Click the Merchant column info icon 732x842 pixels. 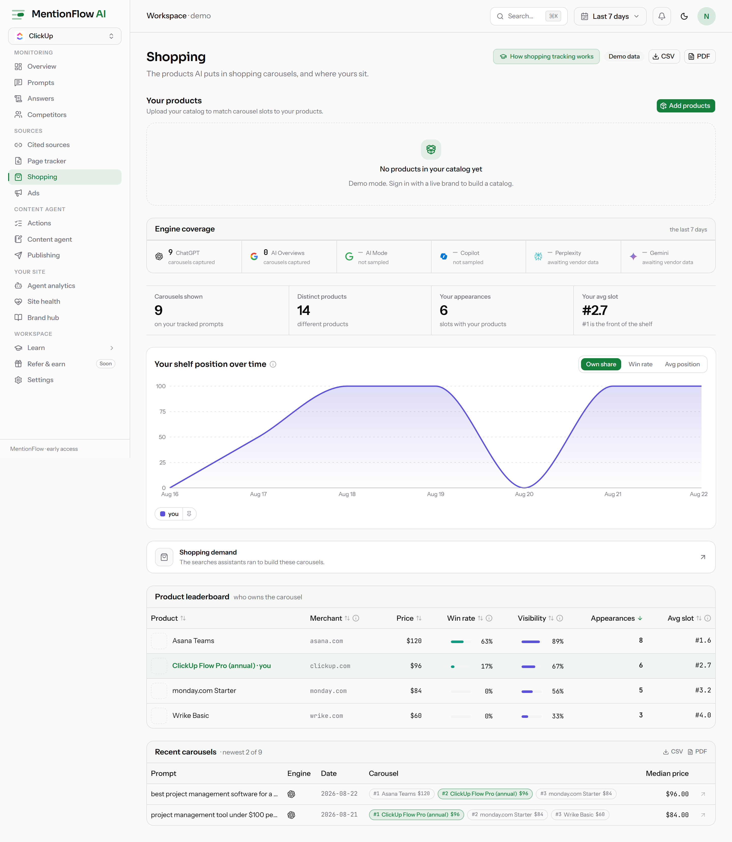click(356, 618)
